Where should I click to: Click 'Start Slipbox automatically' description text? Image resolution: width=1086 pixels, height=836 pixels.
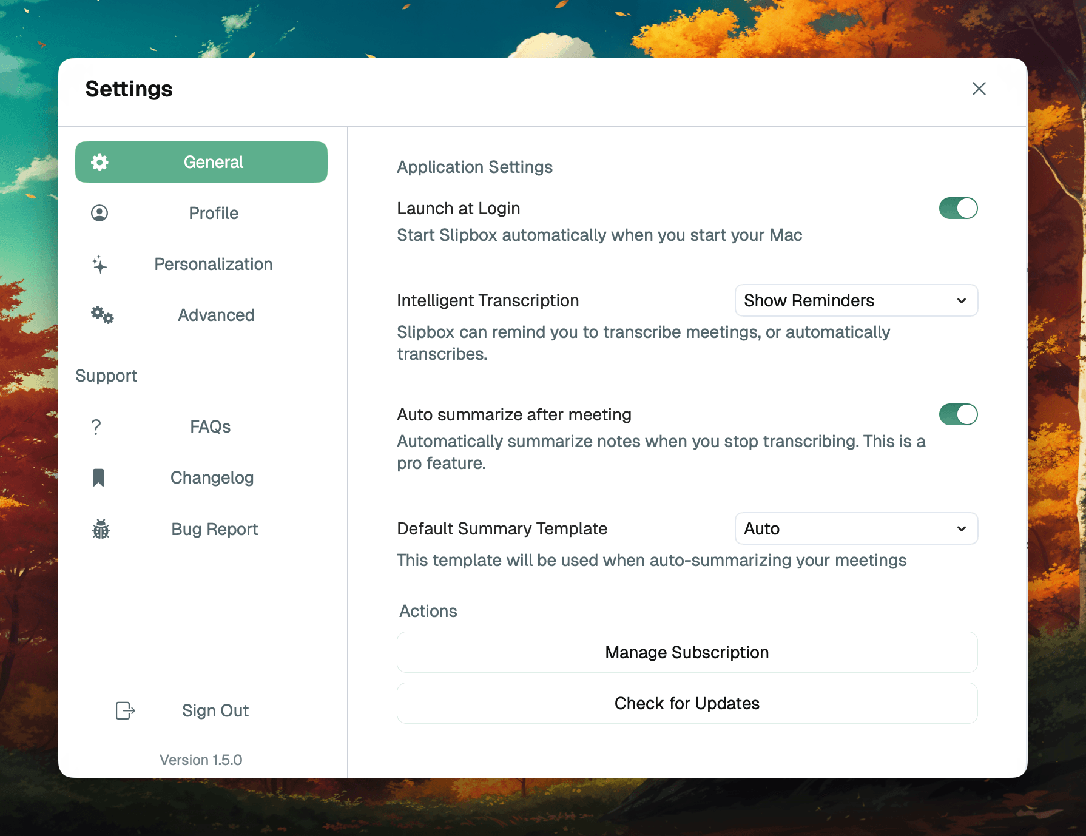[x=599, y=235]
